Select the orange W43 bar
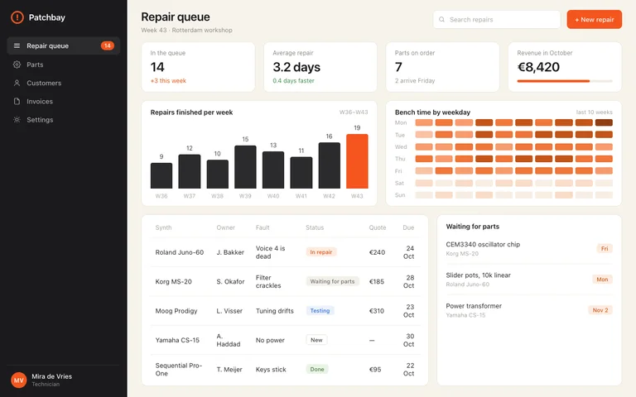Screen dimensions: 636x397 point(357,161)
